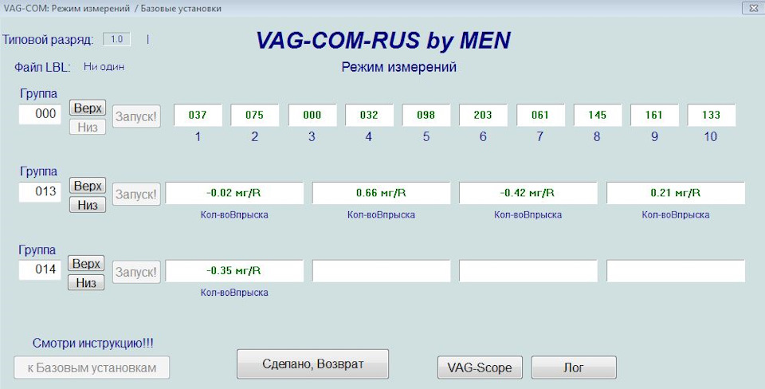Viewport: 765px width, 389px height.
Task: Click Запуск! button for group 000
Action: coord(136,116)
